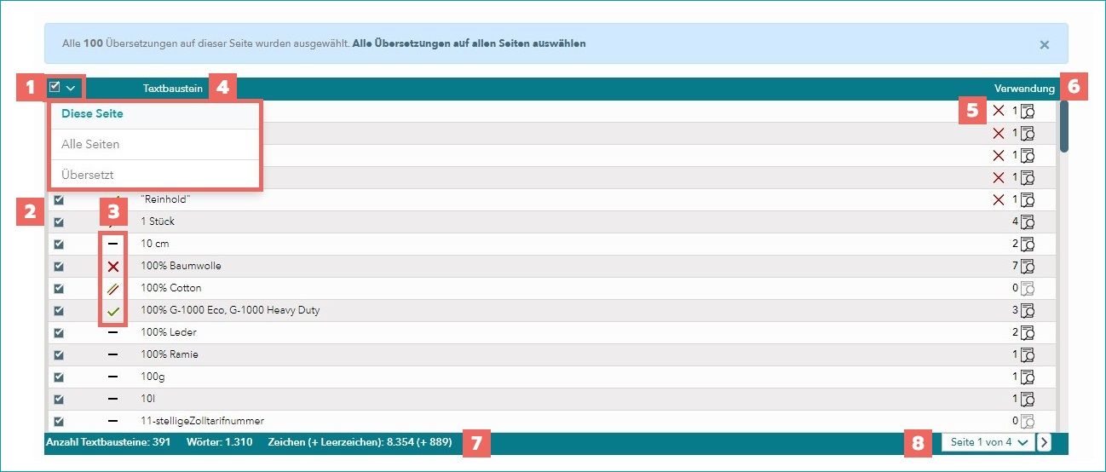The width and height of the screenshot is (1106, 472).
Task: Go to next page with arrow button
Action: tap(1045, 442)
